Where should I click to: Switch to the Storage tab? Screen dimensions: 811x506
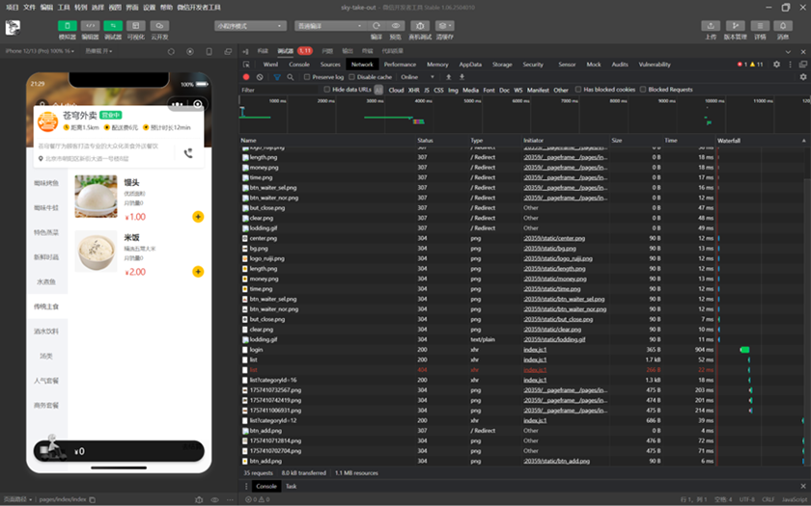pos(502,65)
